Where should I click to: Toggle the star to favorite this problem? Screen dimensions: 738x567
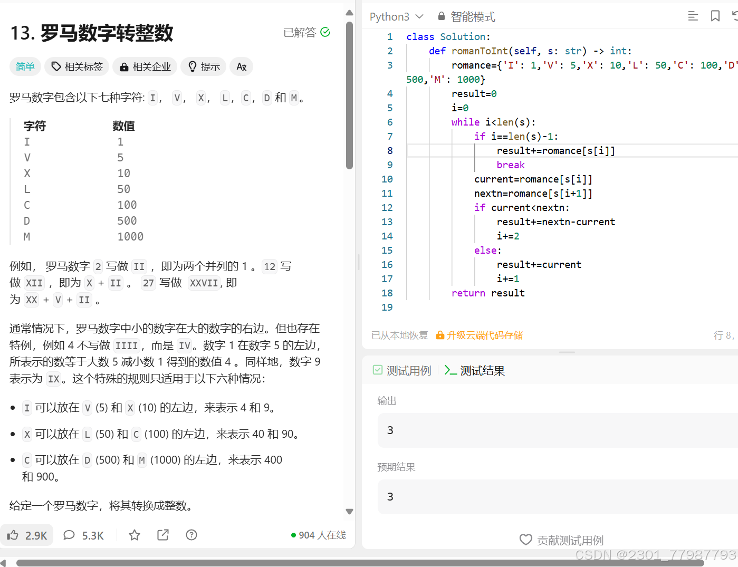pos(134,535)
